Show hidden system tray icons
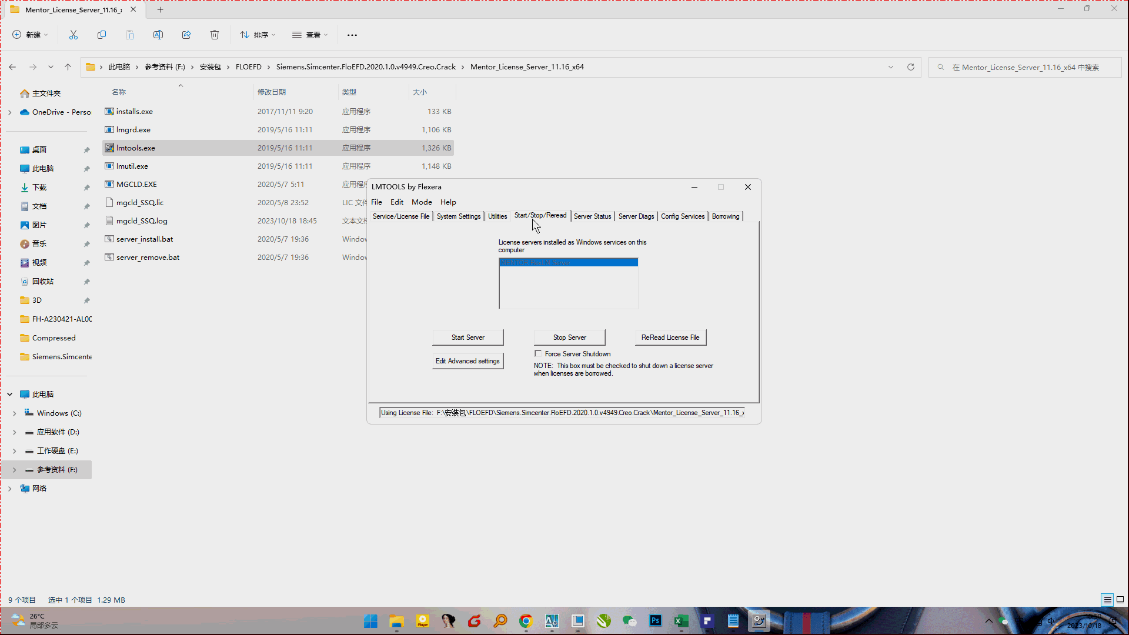 (988, 621)
